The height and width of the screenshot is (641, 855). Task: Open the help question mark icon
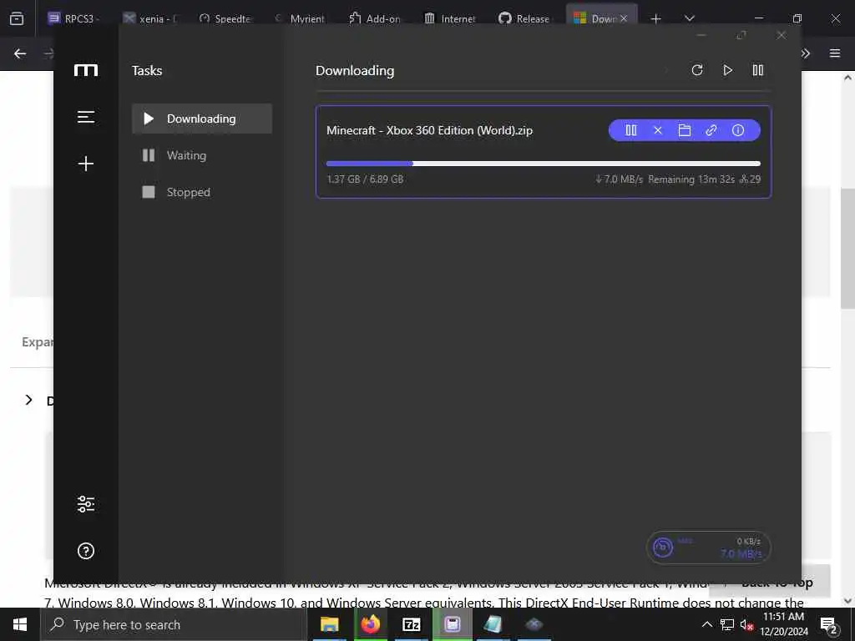86,551
